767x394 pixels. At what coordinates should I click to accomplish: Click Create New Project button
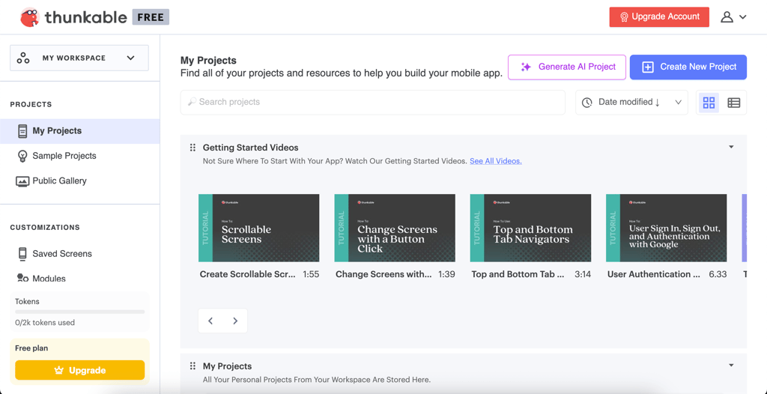688,67
